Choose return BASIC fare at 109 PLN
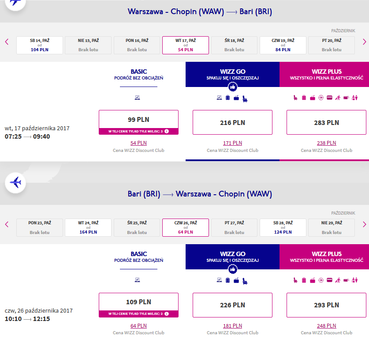369x340 pixels. 138,305
